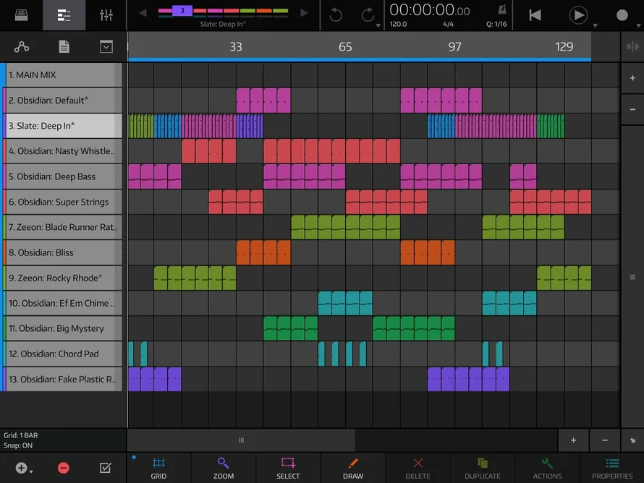Select the Obsidian: Deep Bass track

tap(62, 176)
